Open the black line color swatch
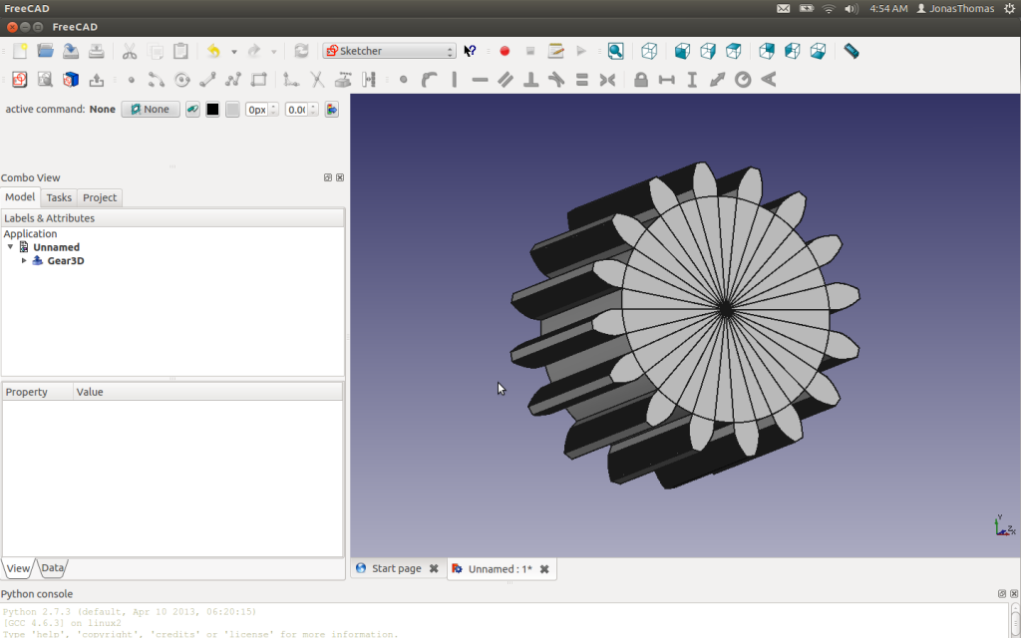Viewport: 1021px width, 638px height. (x=212, y=109)
